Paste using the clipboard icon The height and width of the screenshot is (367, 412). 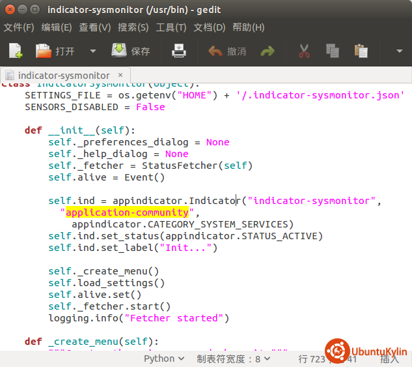click(361, 51)
